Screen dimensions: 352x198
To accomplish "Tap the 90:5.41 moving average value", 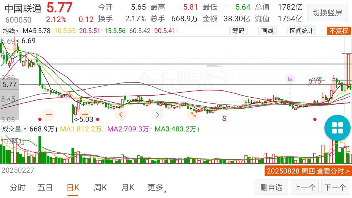I will 166,31.
